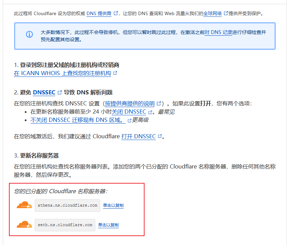
Task: Click the info icon in the blue notice
Action: (30, 34)
